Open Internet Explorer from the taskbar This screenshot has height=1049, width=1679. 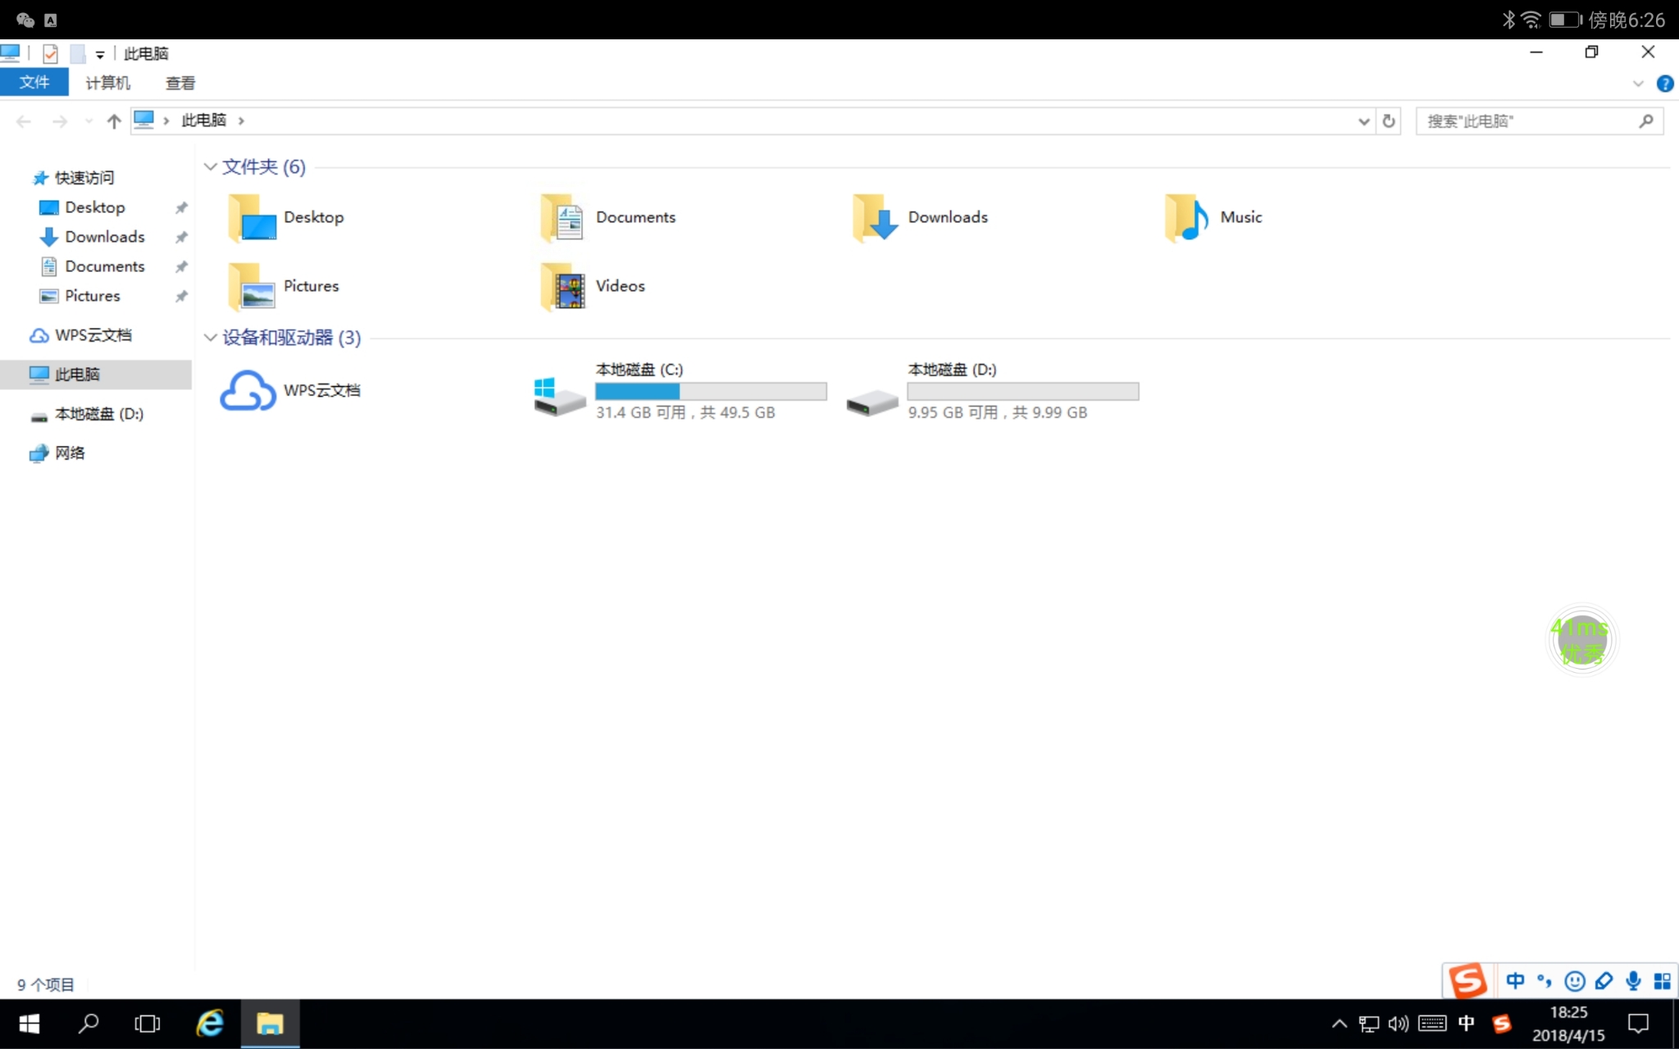click(210, 1024)
